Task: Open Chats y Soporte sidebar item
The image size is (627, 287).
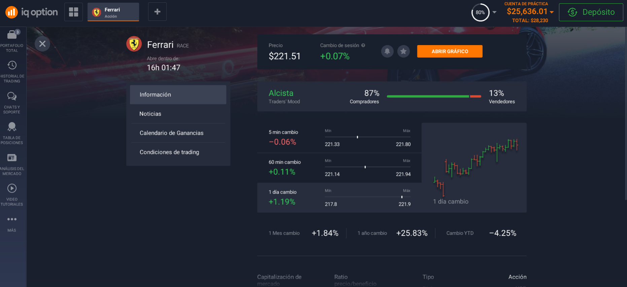Action: (12, 103)
